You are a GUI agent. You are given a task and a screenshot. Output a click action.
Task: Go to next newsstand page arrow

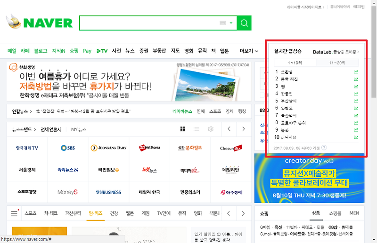pyautogui.click(x=244, y=129)
